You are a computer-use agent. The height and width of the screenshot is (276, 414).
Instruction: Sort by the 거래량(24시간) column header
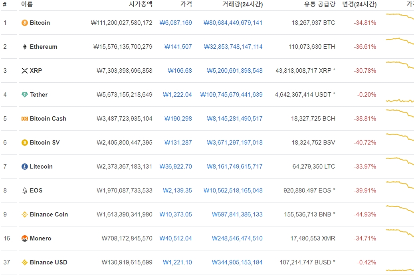(242, 4)
